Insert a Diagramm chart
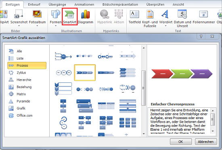This screenshot has width=222, height=150. (x=86, y=16)
